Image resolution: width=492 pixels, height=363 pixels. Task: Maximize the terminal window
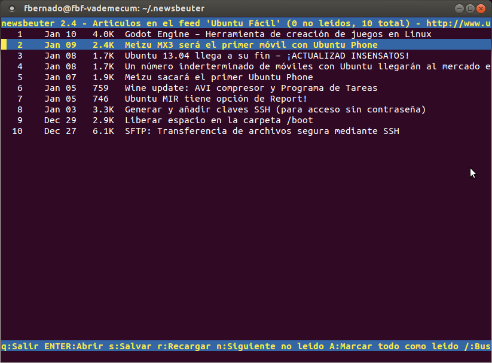coord(470,8)
